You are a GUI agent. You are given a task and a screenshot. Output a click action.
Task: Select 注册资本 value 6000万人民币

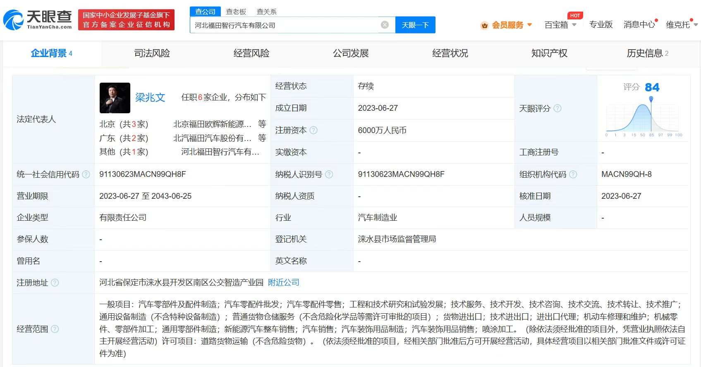tap(382, 131)
